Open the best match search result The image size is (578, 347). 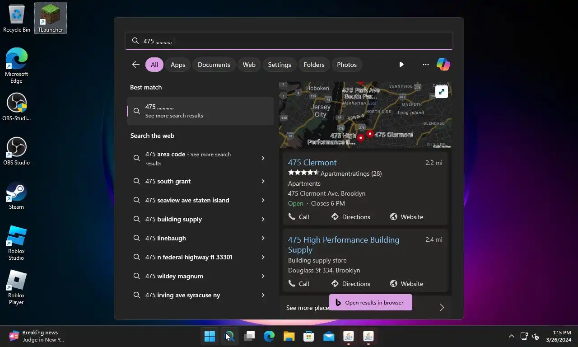coord(200,111)
